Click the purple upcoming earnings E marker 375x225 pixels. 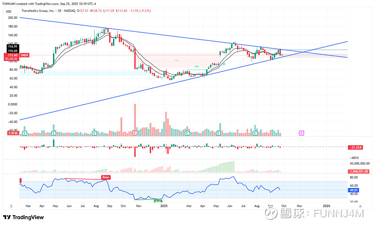(301, 133)
